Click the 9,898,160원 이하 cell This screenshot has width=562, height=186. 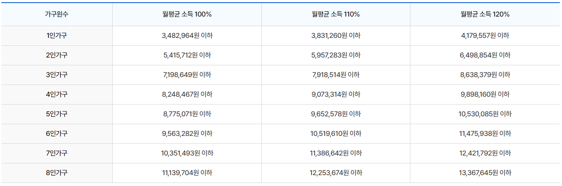(485, 95)
